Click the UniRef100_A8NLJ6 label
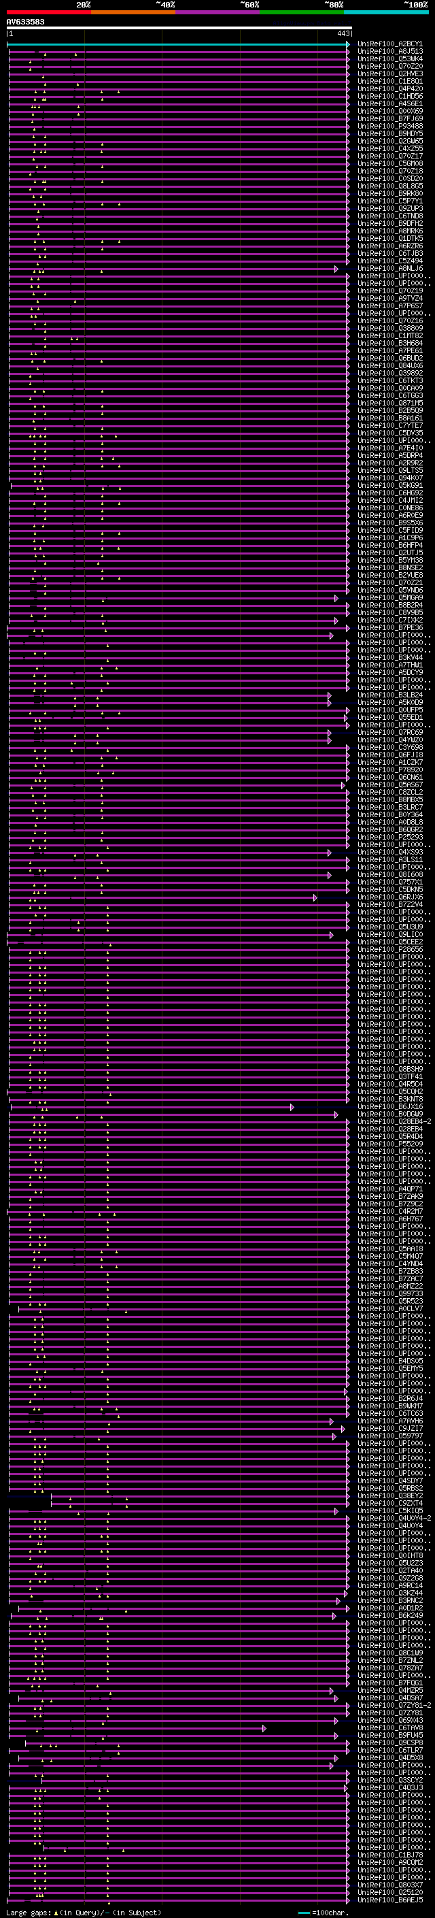 390,268
